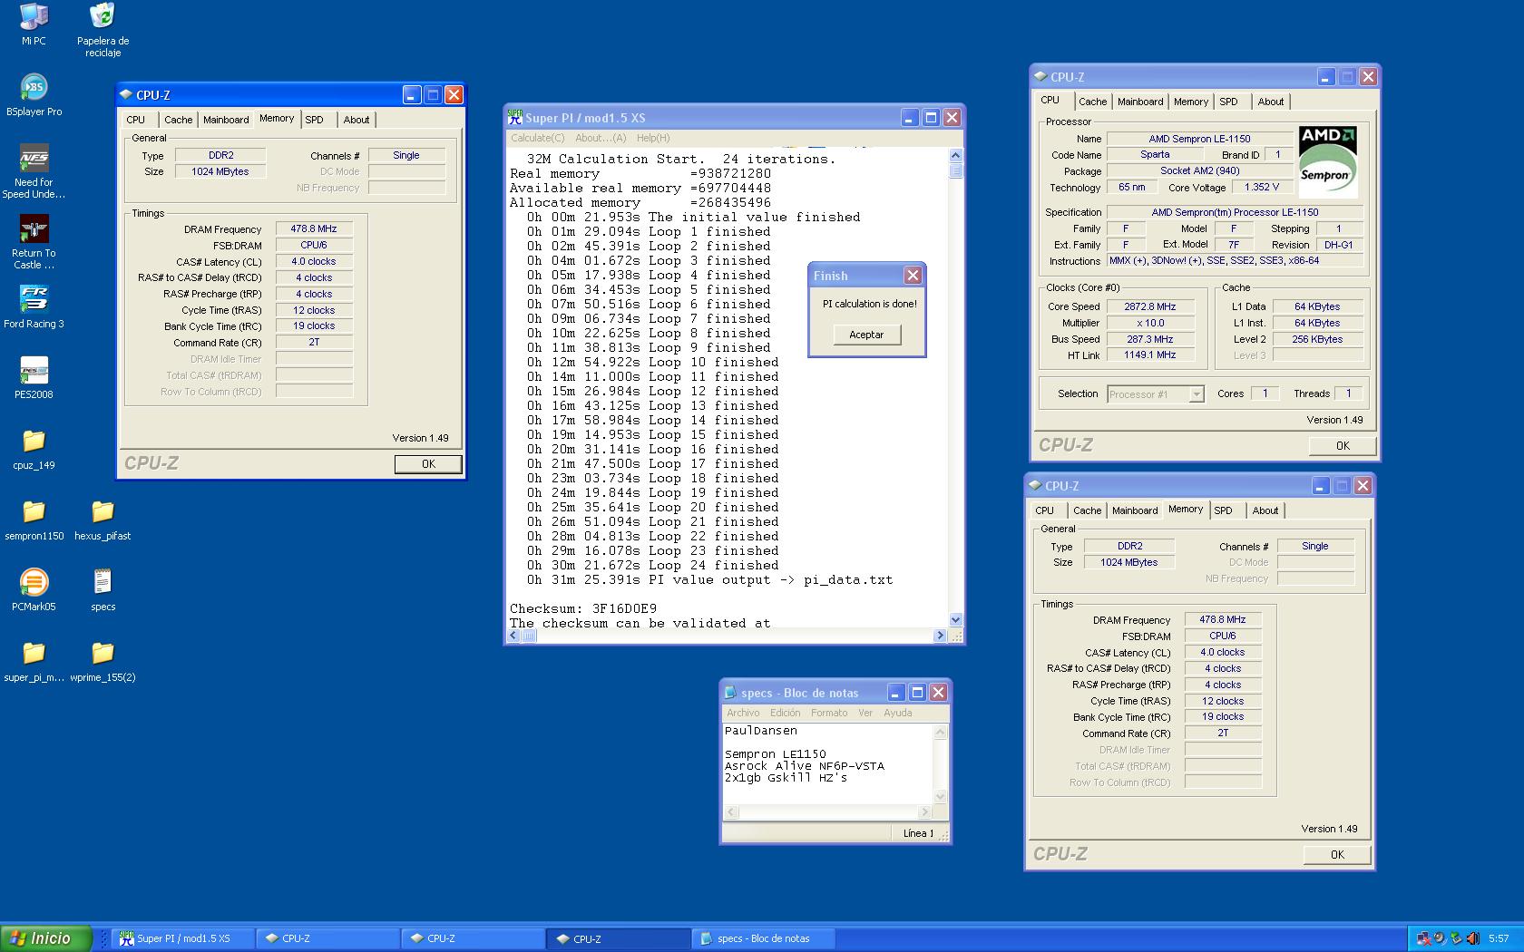Select About tab in bottom-right CPU-Z
Image resolution: width=1524 pixels, height=952 pixels.
coord(1265,510)
